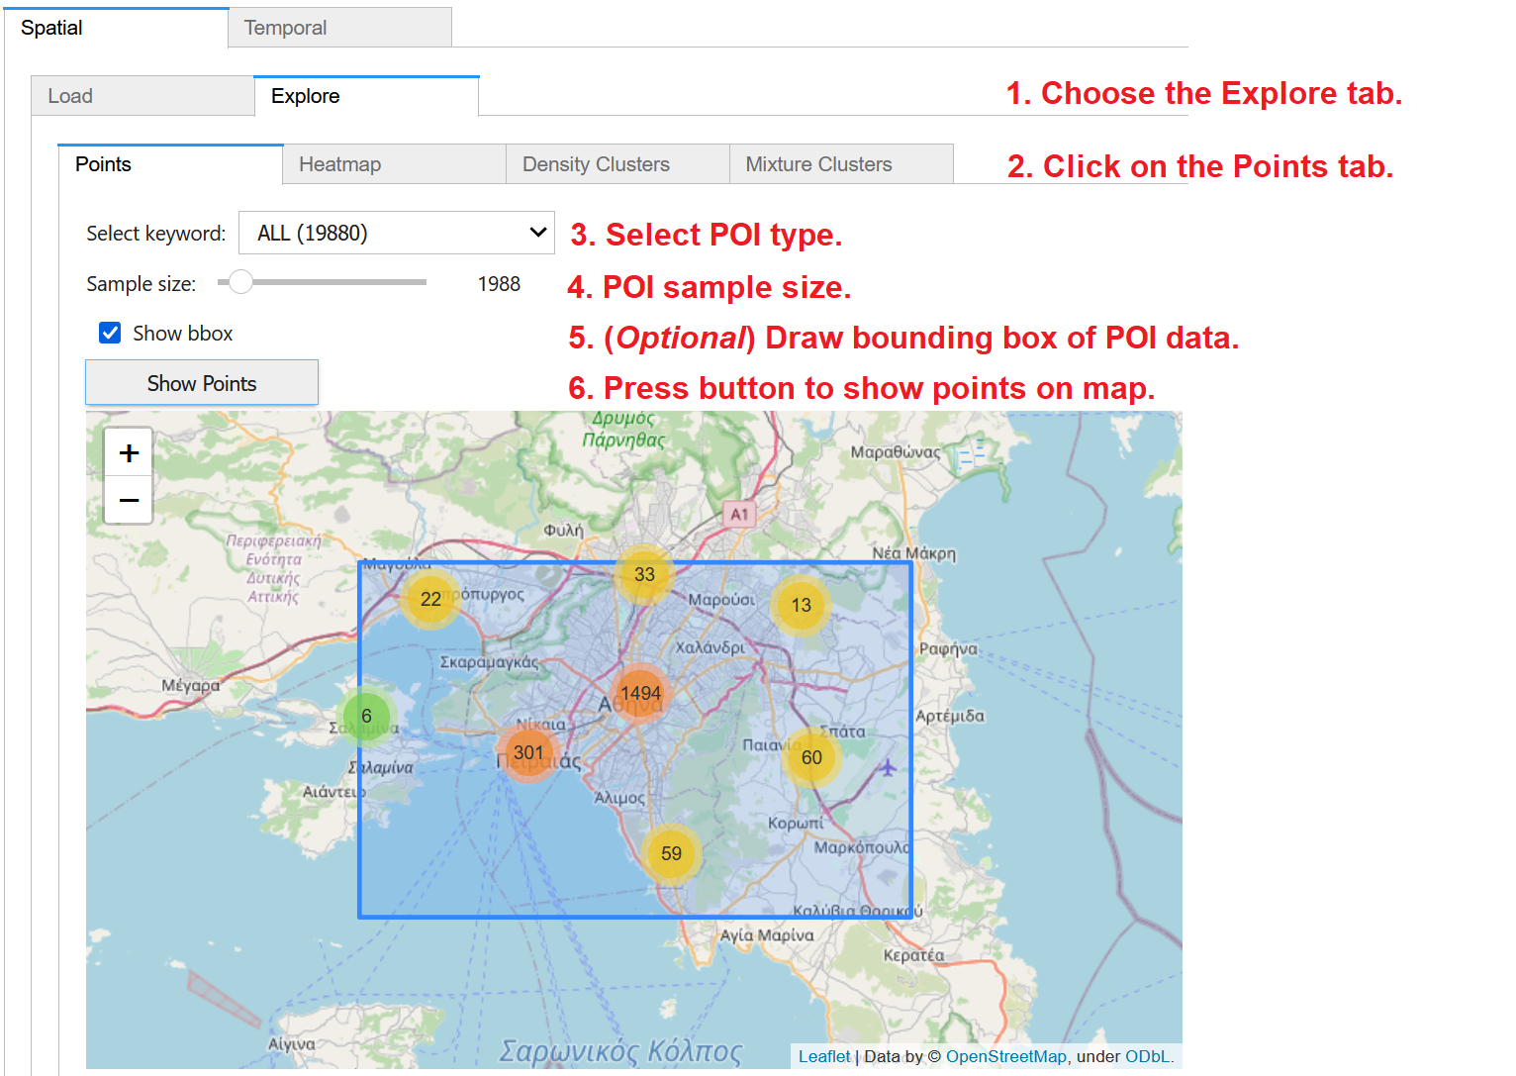Click the Μαραθώνας label on map
The width and height of the screenshot is (1516, 1076).
tap(895, 452)
